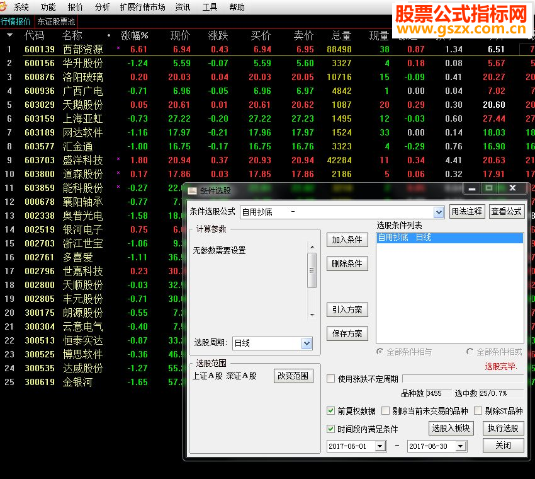
Task: Click 用法注释 button
Action: click(467, 212)
